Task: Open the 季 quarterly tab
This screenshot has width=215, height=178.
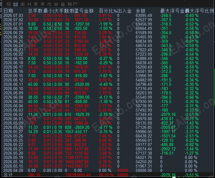Action: click(x=36, y=4)
